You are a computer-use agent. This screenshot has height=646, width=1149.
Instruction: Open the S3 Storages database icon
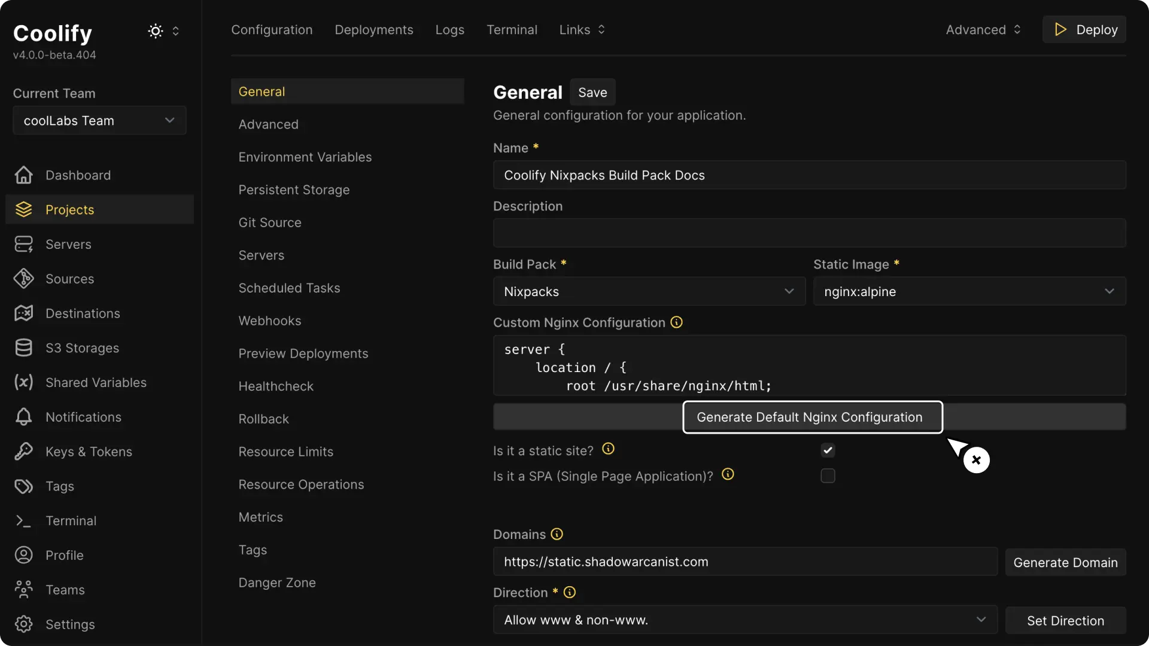coord(23,348)
